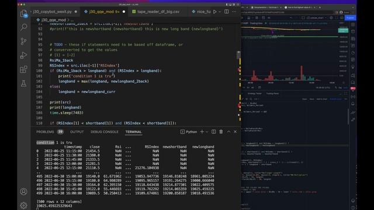Click the '[500 rows x 12 columns]' terminal line
The image size is (374, 210).
59,201
